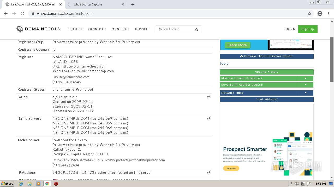The image size is (334, 187).
Task: Click the NS1.DNSIMPLE.COM name server entry
Action: 71,118
